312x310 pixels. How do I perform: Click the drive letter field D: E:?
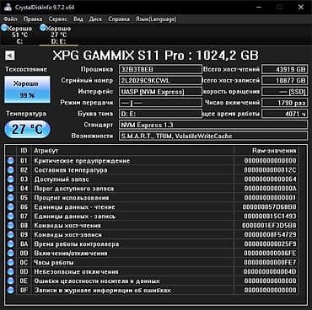pos(160,114)
